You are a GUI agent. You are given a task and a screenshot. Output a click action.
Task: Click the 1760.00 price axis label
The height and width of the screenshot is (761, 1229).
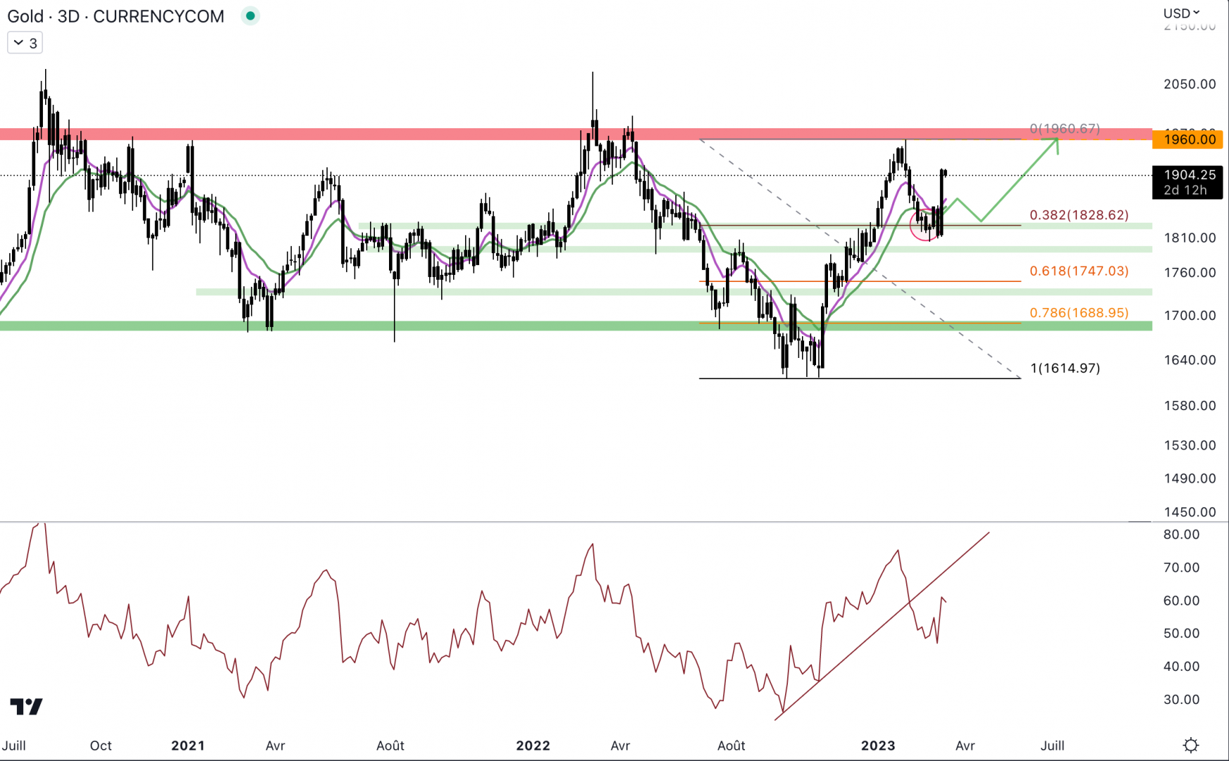[1190, 272]
